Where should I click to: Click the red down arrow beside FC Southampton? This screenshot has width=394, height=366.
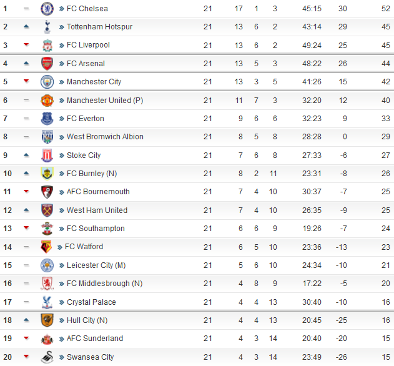tap(26, 228)
